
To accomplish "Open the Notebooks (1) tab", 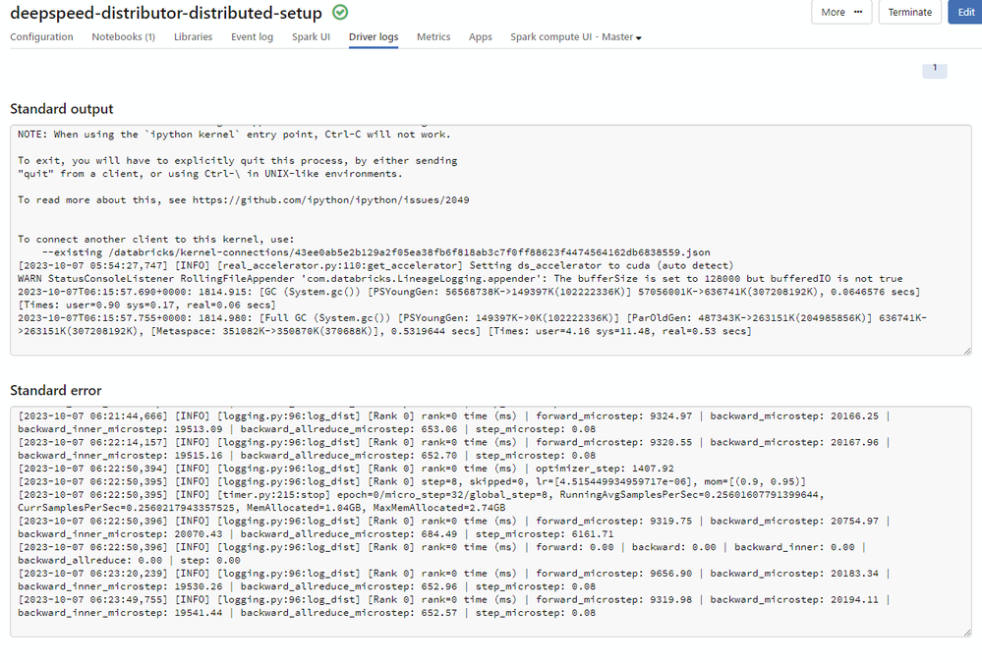I will (123, 37).
